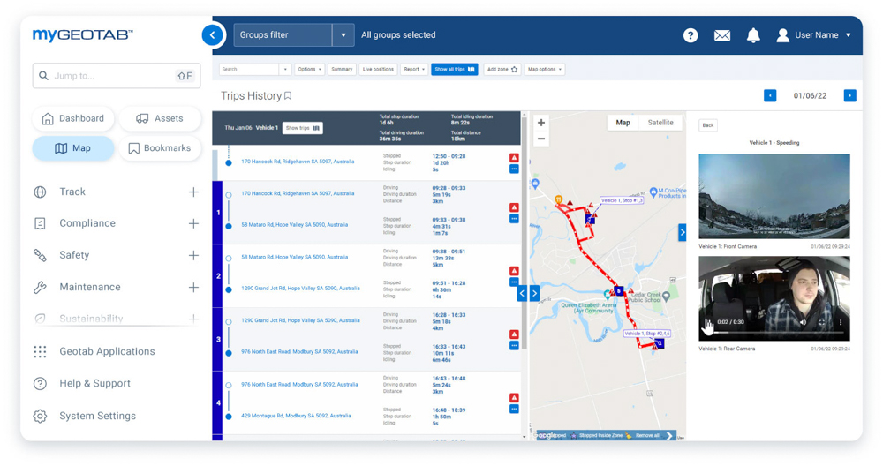The image size is (883, 466).
Task: Open the User Name account menu
Action: [x=814, y=35]
